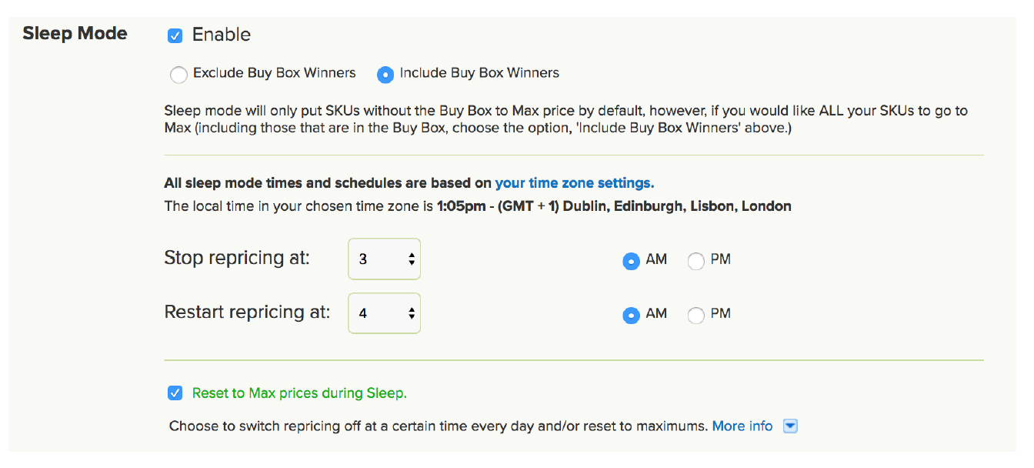Viewport: 1034px width, 468px height.
Task: Click the 'Stop repricing at:' label
Action: click(237, 258)
